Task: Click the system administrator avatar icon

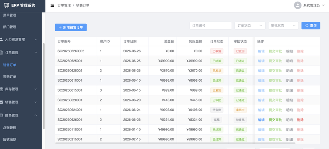Action: coord(297,5)
